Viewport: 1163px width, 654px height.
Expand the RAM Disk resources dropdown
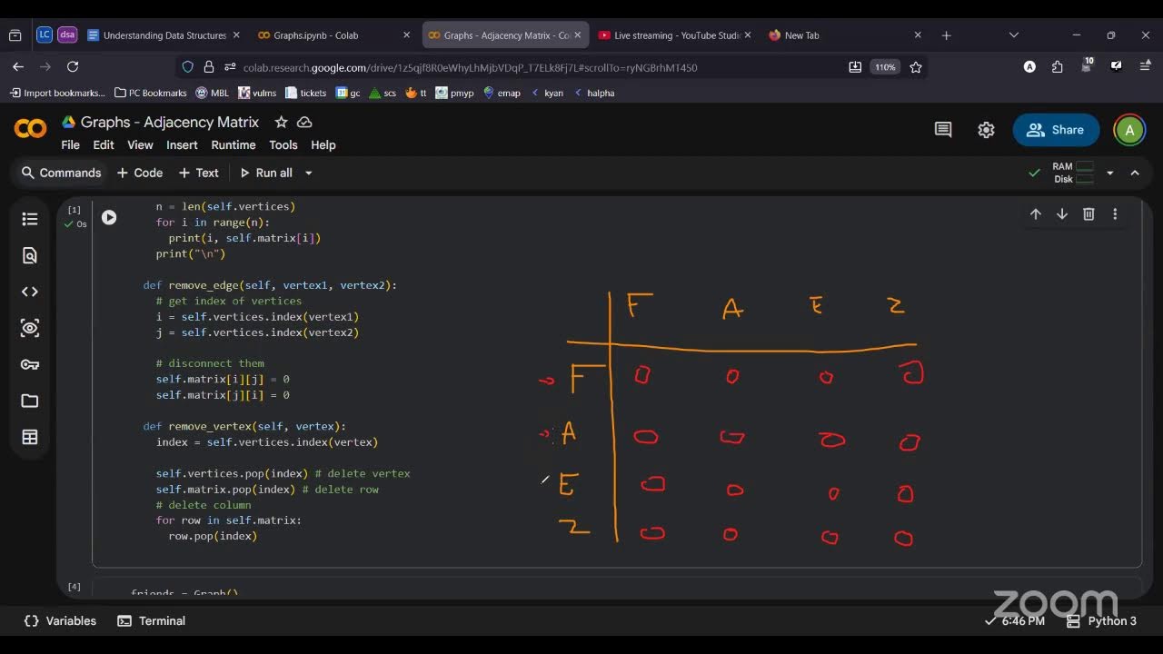(1109, 173)
